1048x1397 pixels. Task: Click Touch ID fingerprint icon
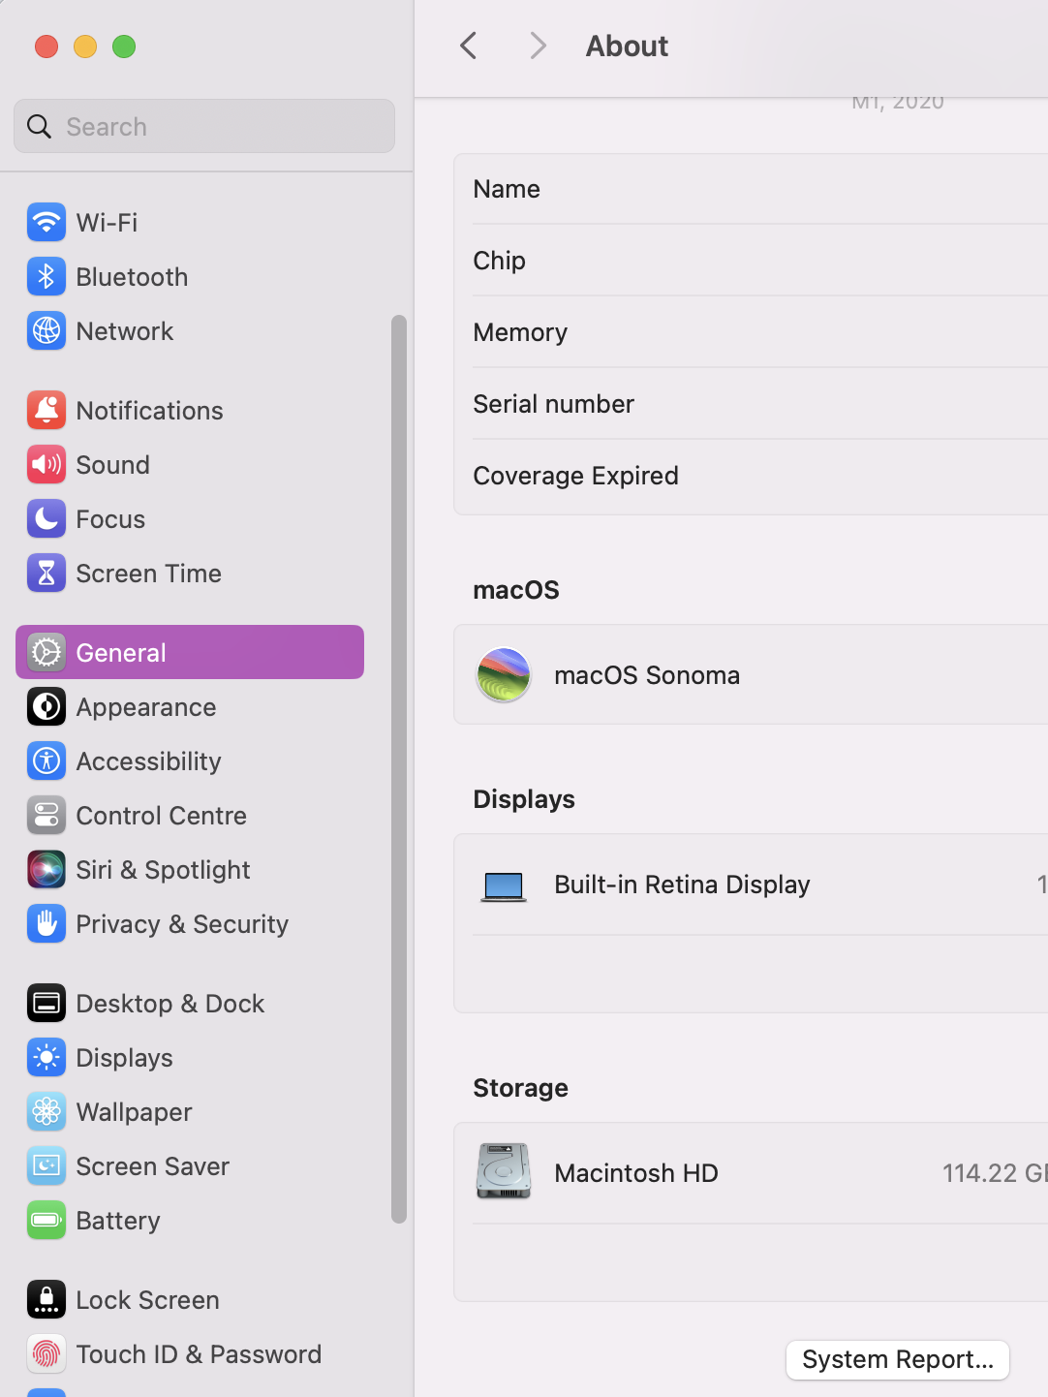click(x=46, y=1354)
